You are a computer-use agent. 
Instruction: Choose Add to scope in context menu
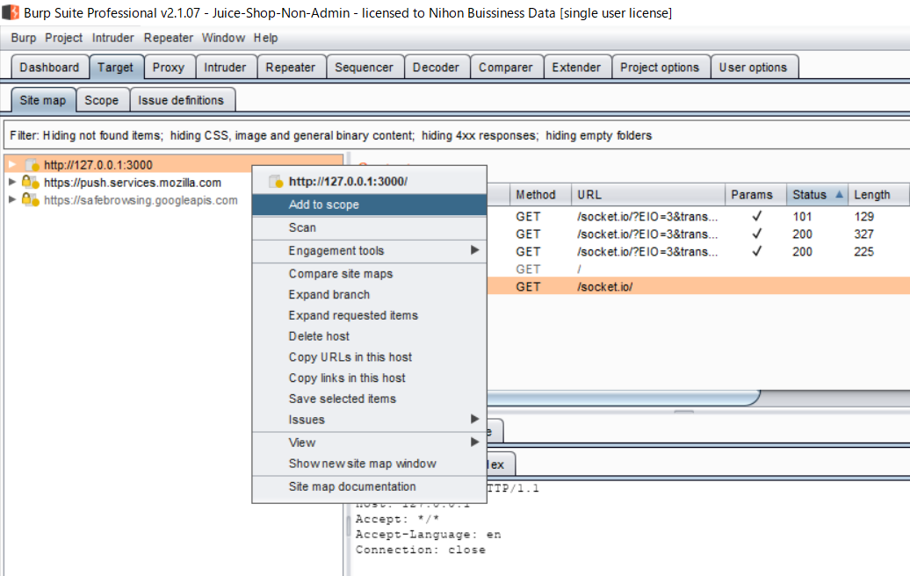click(x=369, y=205)
